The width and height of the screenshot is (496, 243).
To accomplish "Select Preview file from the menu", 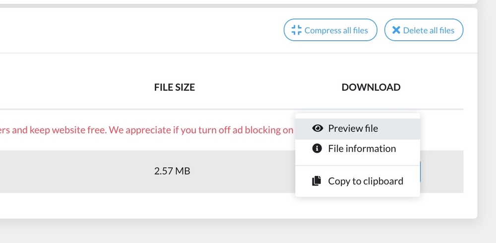I will click(x=353, y=128).
